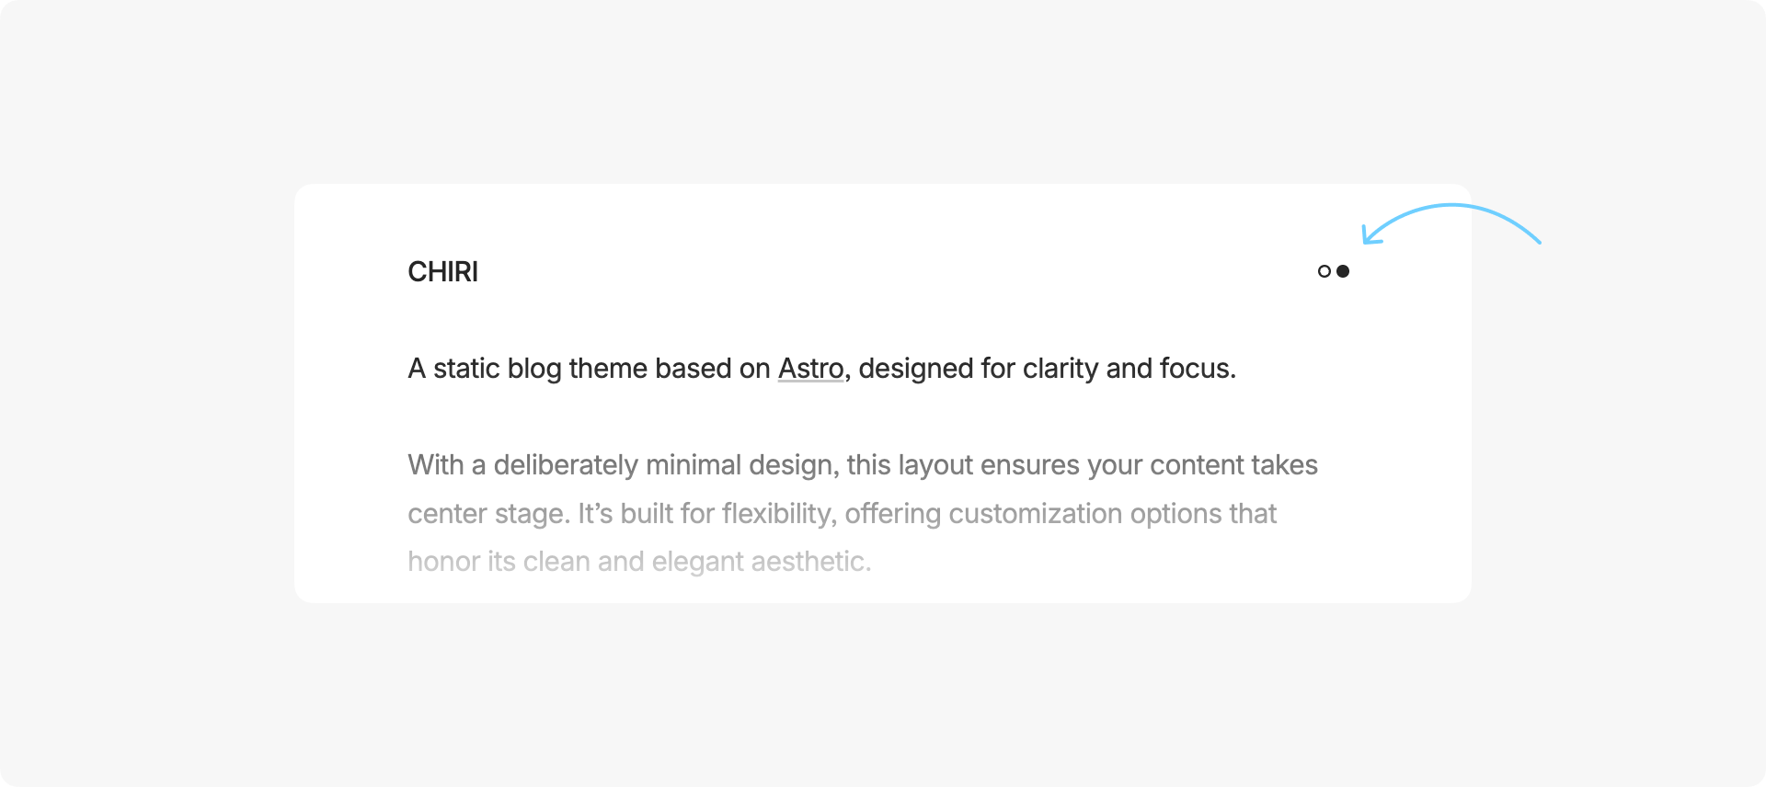Click the black filled circle in the header
1766x787 pixels.
1343,271
